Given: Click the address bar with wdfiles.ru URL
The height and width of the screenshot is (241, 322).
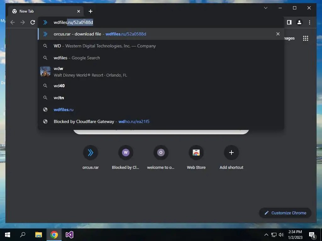Looking at the screenshot, I should tap(162, 22).
